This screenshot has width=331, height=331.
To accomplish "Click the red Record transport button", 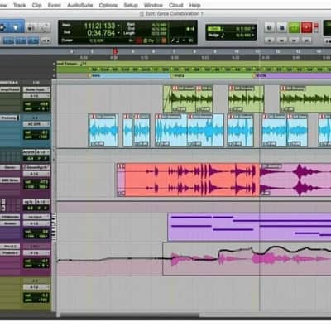I will point(306,27).
